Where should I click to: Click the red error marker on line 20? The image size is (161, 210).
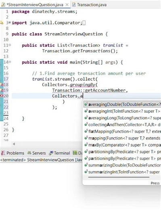tap(2, 96)
